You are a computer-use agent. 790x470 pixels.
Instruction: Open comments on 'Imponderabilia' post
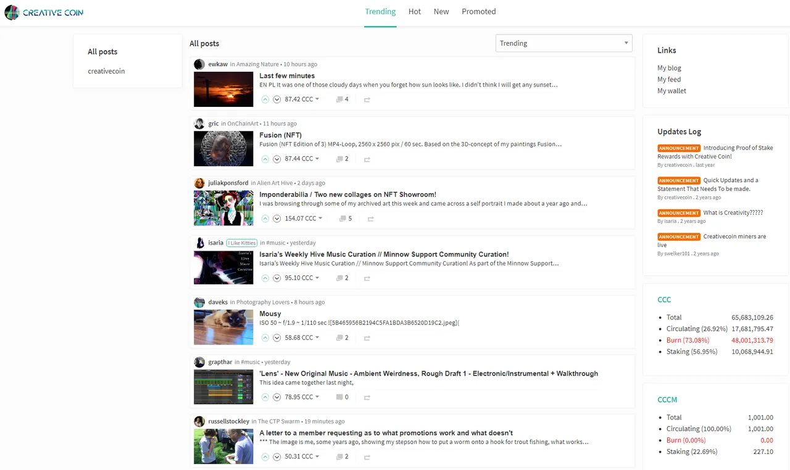click(x=346, y=219)
